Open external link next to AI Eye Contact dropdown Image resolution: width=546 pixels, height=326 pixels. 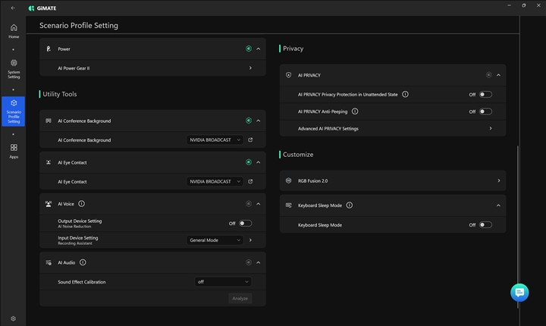(251, 182)
